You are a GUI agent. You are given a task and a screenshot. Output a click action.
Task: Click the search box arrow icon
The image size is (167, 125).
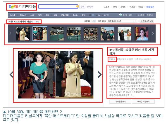pos(78,6)
